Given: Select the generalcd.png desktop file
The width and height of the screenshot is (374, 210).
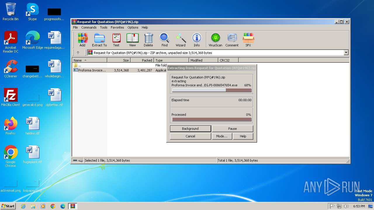Looking at the screenshot, I should pyautogui.click(x=32, y=99).
